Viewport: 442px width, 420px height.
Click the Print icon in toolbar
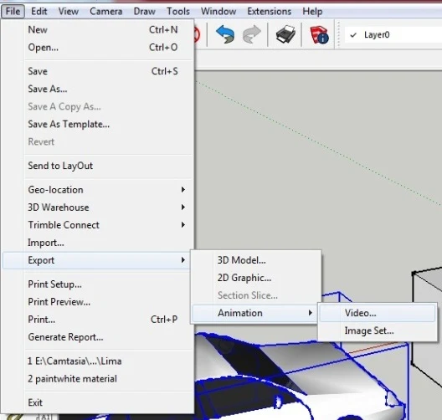285,34
